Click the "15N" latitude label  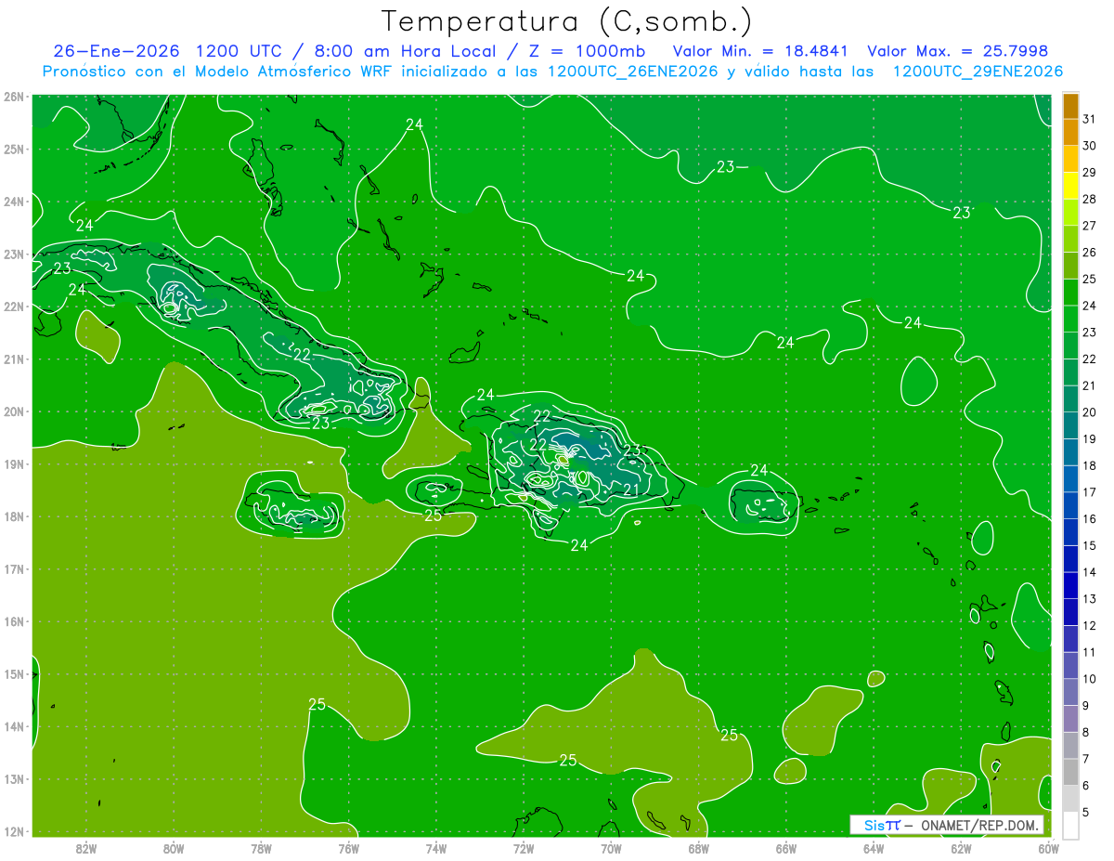(14, 674)
